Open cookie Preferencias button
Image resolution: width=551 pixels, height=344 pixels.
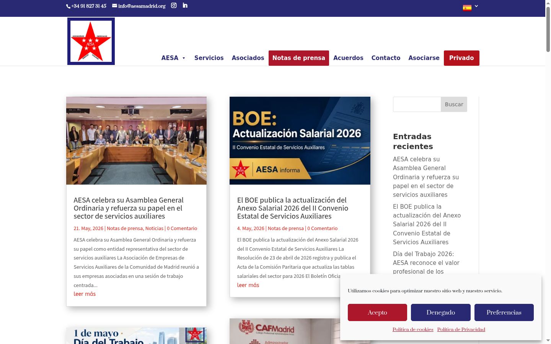click(x=504, y=313)
